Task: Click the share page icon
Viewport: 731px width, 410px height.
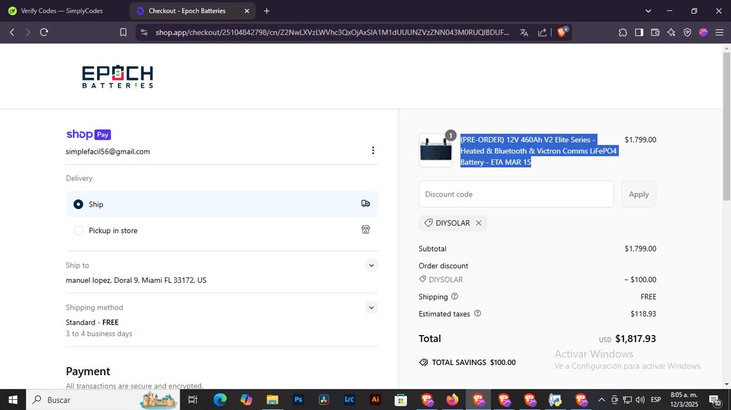Action: coord(542,32)
